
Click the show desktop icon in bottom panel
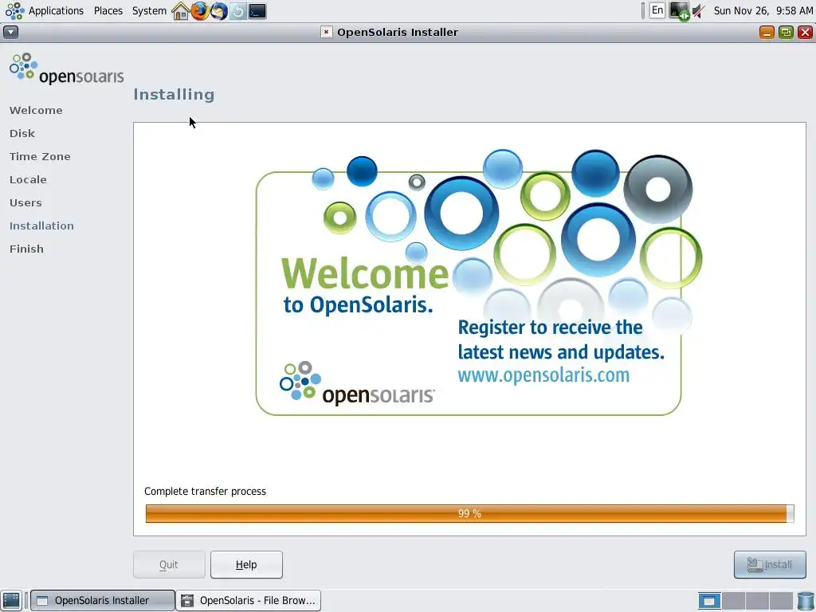[x=11, y=601]
